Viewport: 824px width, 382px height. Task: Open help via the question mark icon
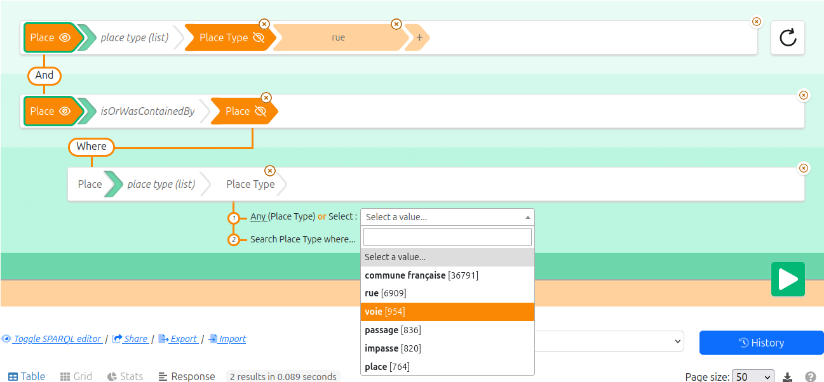click(811, 377)
